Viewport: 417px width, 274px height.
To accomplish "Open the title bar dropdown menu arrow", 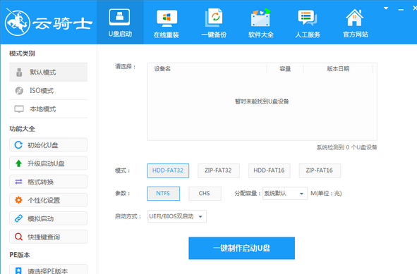I will pos(386,8).
